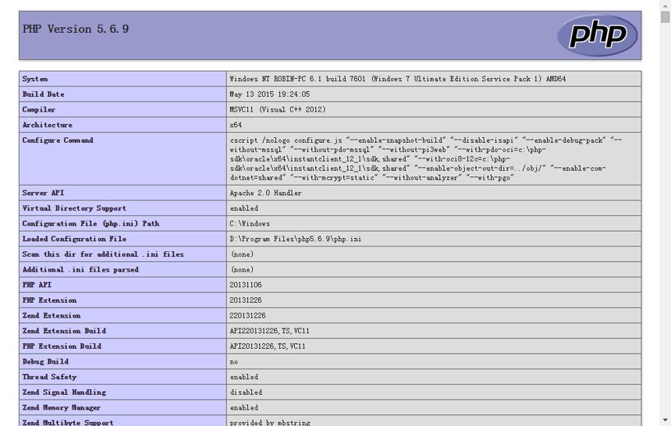Click the Virtual Directory Support label

pos(74,208)
